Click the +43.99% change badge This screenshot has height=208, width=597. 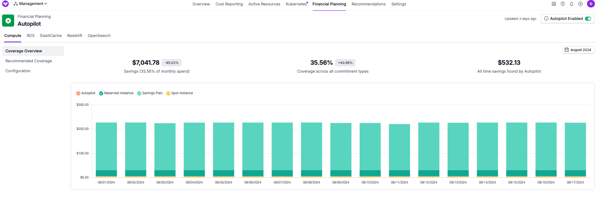point(345,63)
